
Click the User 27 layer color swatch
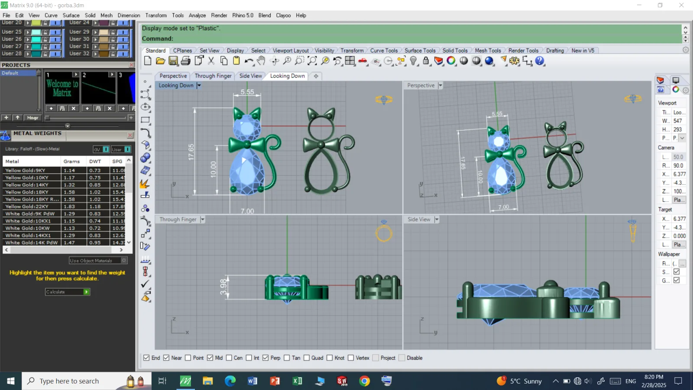[36, 47]
